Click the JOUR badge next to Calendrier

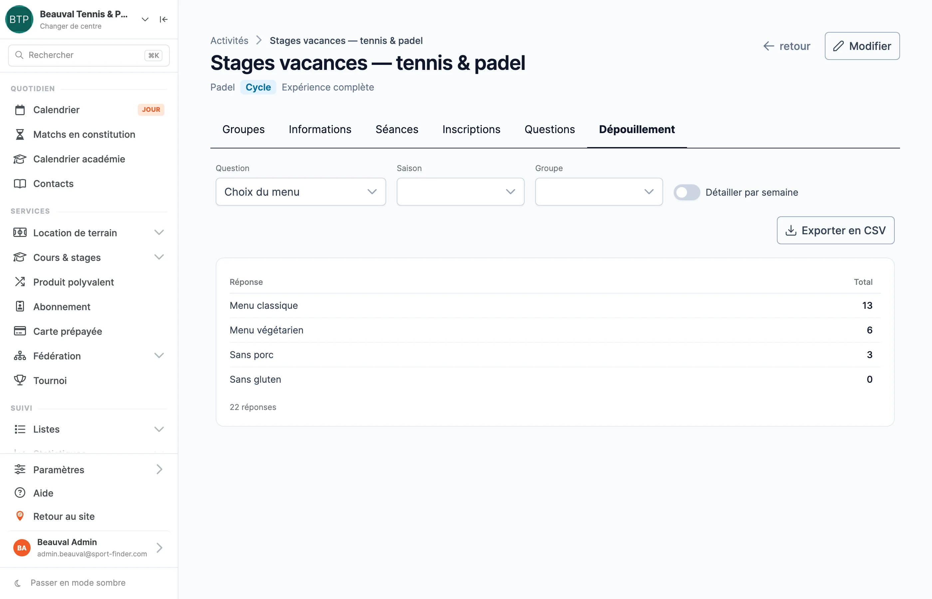pyautogui.click(x=151, y=110)
